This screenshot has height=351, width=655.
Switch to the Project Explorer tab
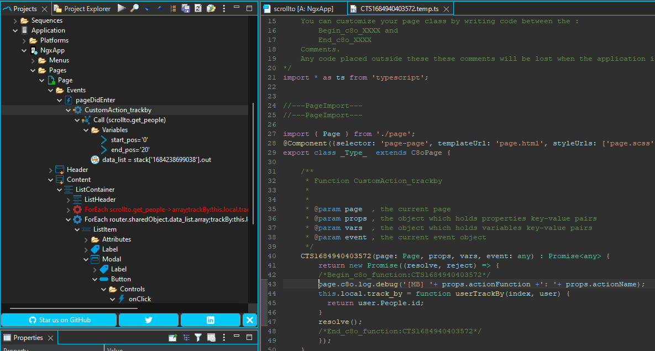(82, 8)
